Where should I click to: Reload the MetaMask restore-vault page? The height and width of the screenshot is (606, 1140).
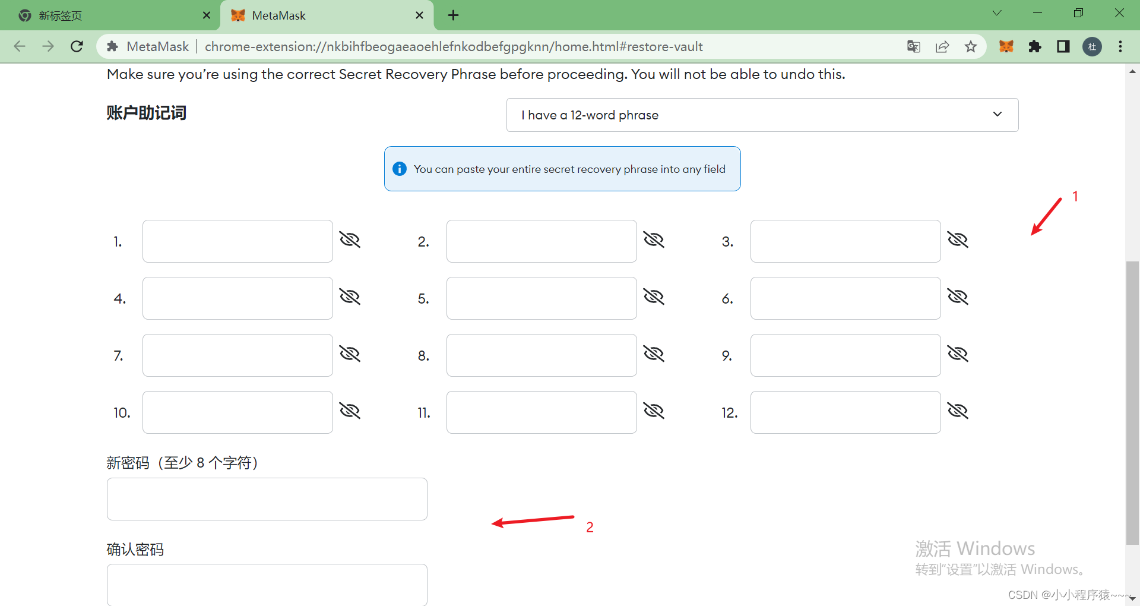click(x=77, y=46)
